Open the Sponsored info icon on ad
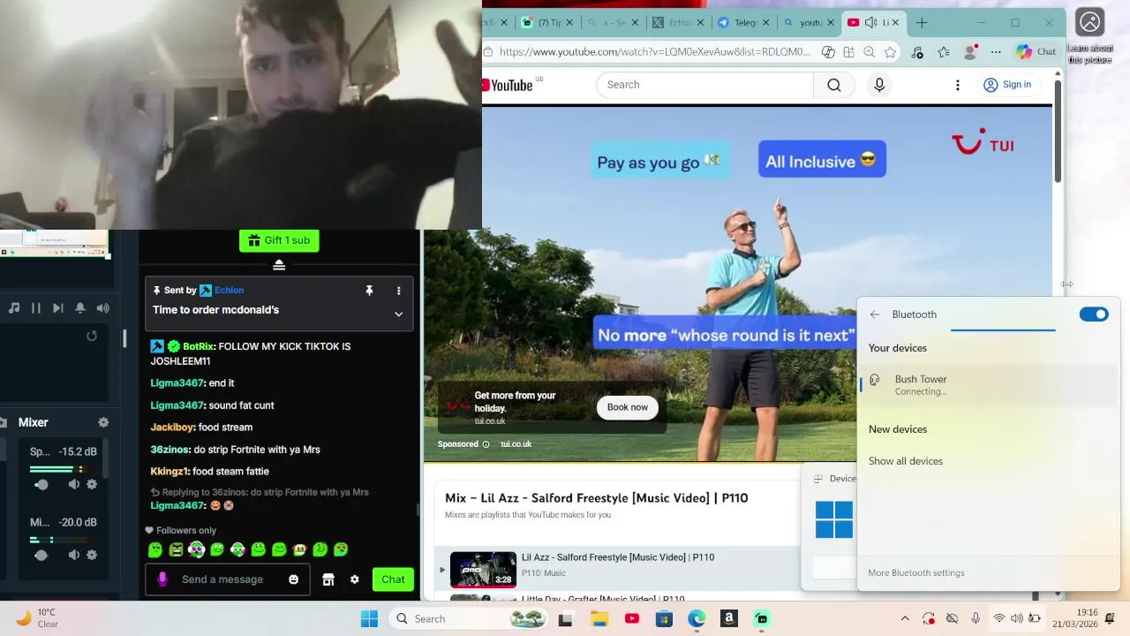Screen dimensions: 1130x636 point(486,444)
